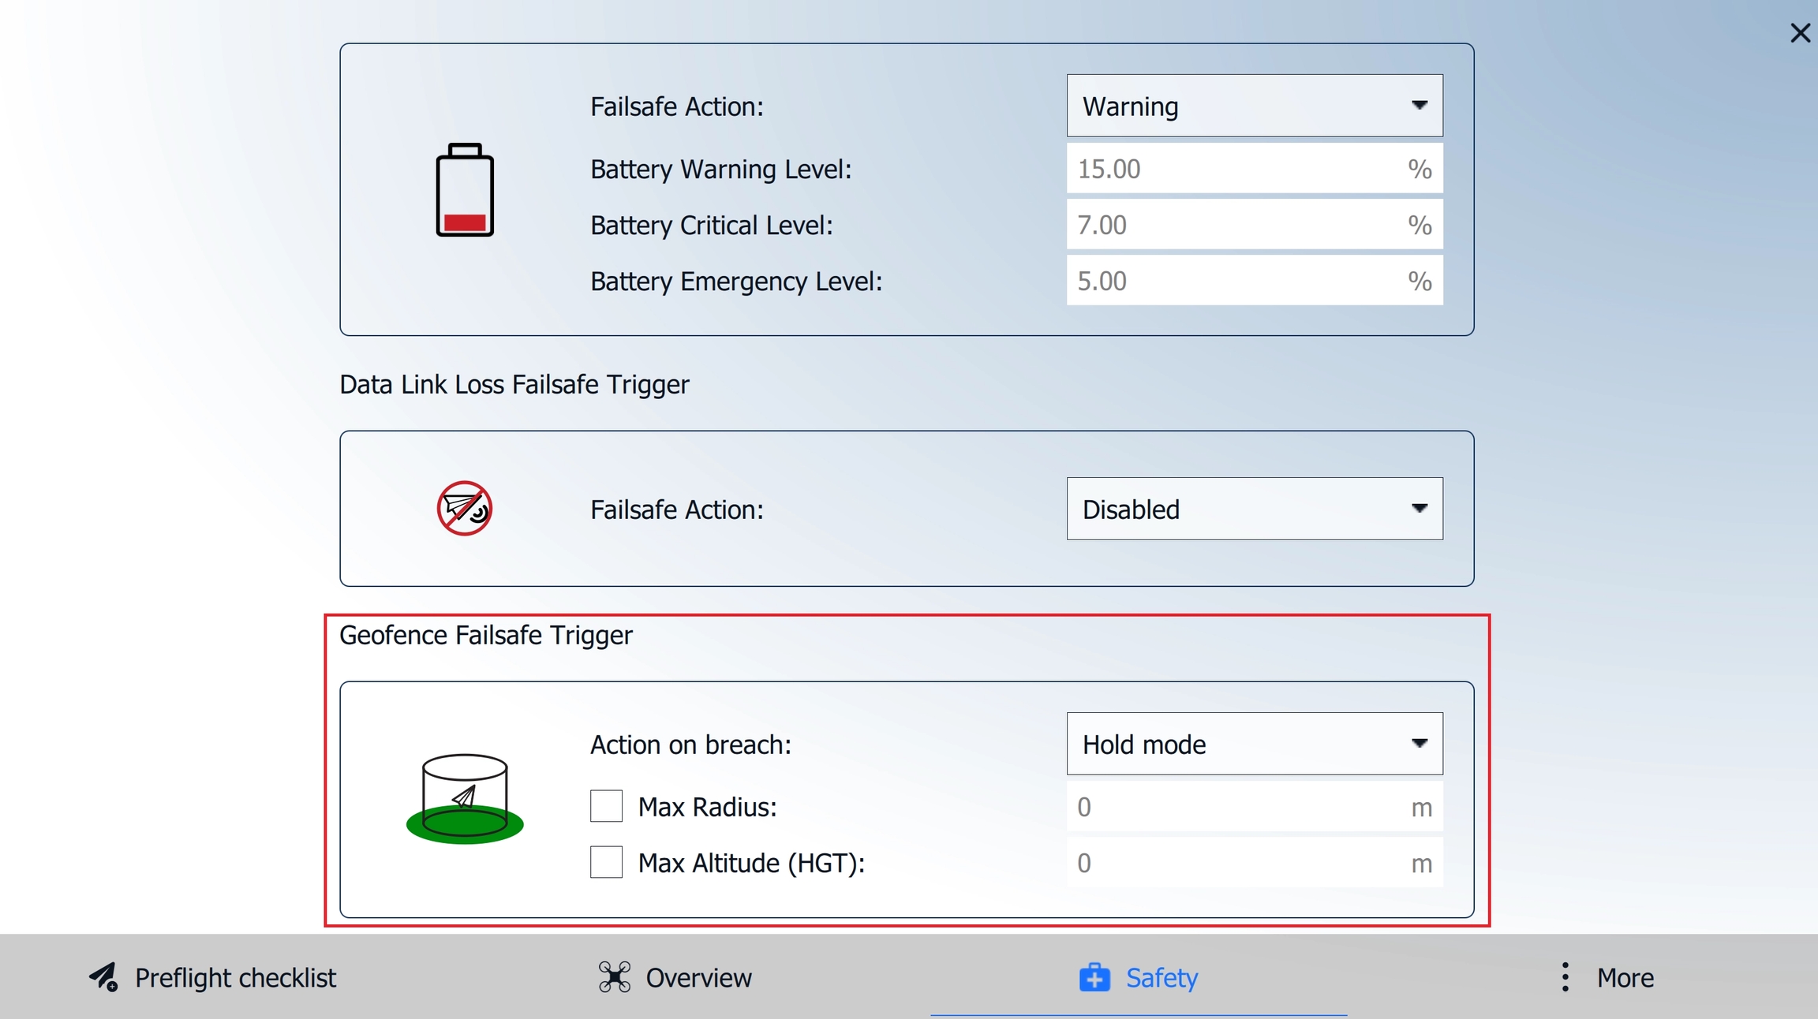Enable the Max Altitude (HGT) checkbox
1818x1019 pixels.
[606, 863]
